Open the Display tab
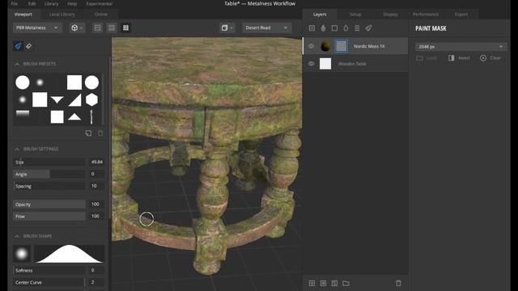 (x=390, y=15)
